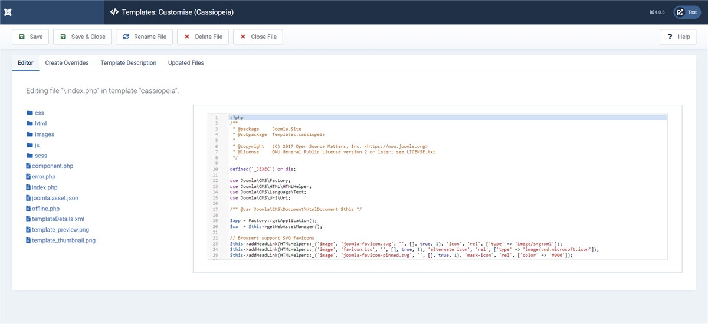Click Save & Close button
The height and width of the screenshot is (324, 708).
(x=83, y=37)
